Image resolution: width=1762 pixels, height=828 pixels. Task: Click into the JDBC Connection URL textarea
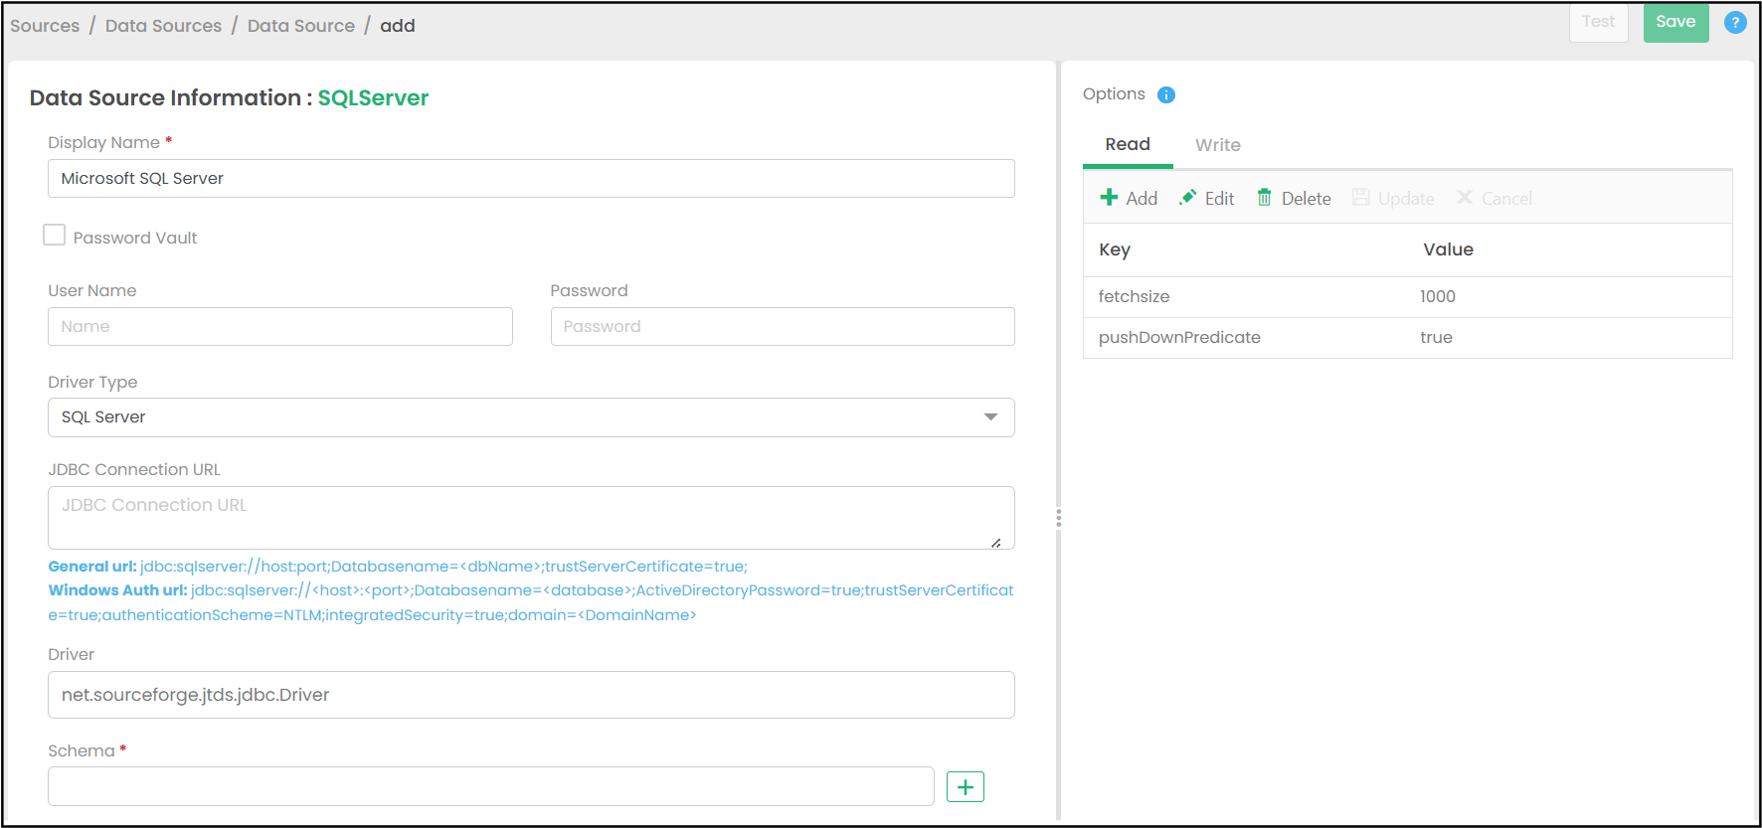[x=531, y=518]
